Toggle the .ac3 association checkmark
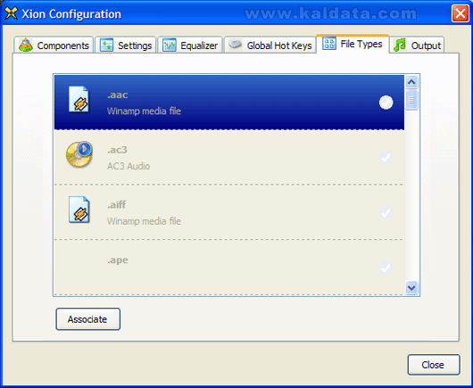The height and width of the screenshot is (388, 473). pos(386,157)
